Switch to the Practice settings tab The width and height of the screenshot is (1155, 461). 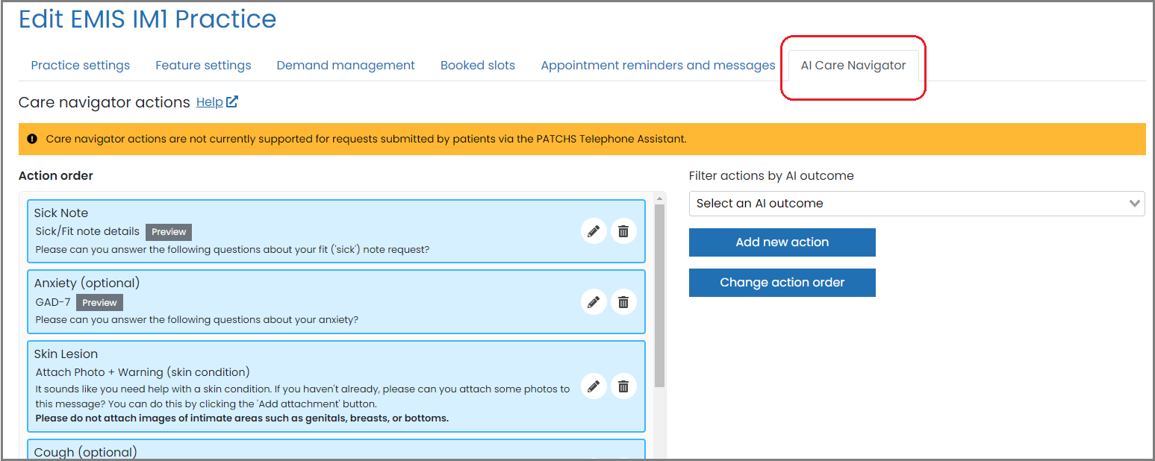click(80, 65)
